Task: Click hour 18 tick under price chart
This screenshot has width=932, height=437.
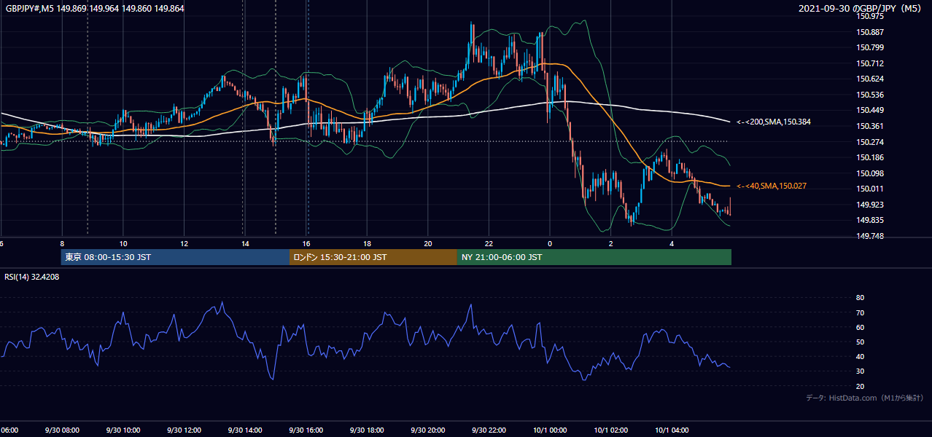Action: pos(367,243)
